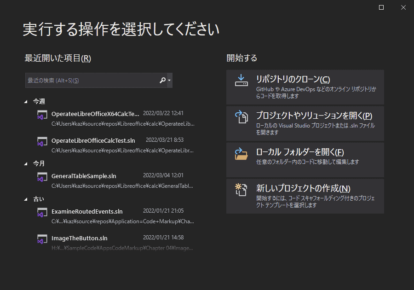Open GeneralTableSample.sln from recents
Screen dimensions: 414x290
pyautogui.click(x=115, y=180)
